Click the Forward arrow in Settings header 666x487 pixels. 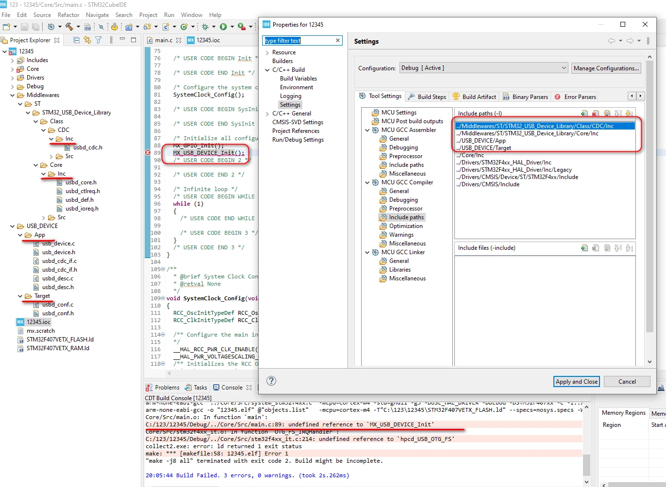point(630,41)
